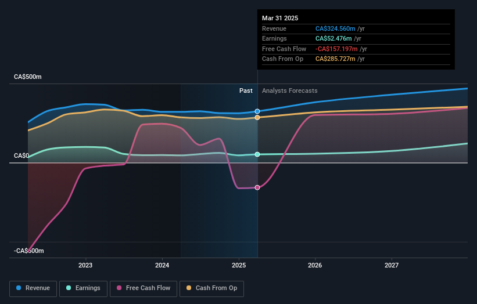Click the -CA$157.197m free cash flow value

(336, 49)
